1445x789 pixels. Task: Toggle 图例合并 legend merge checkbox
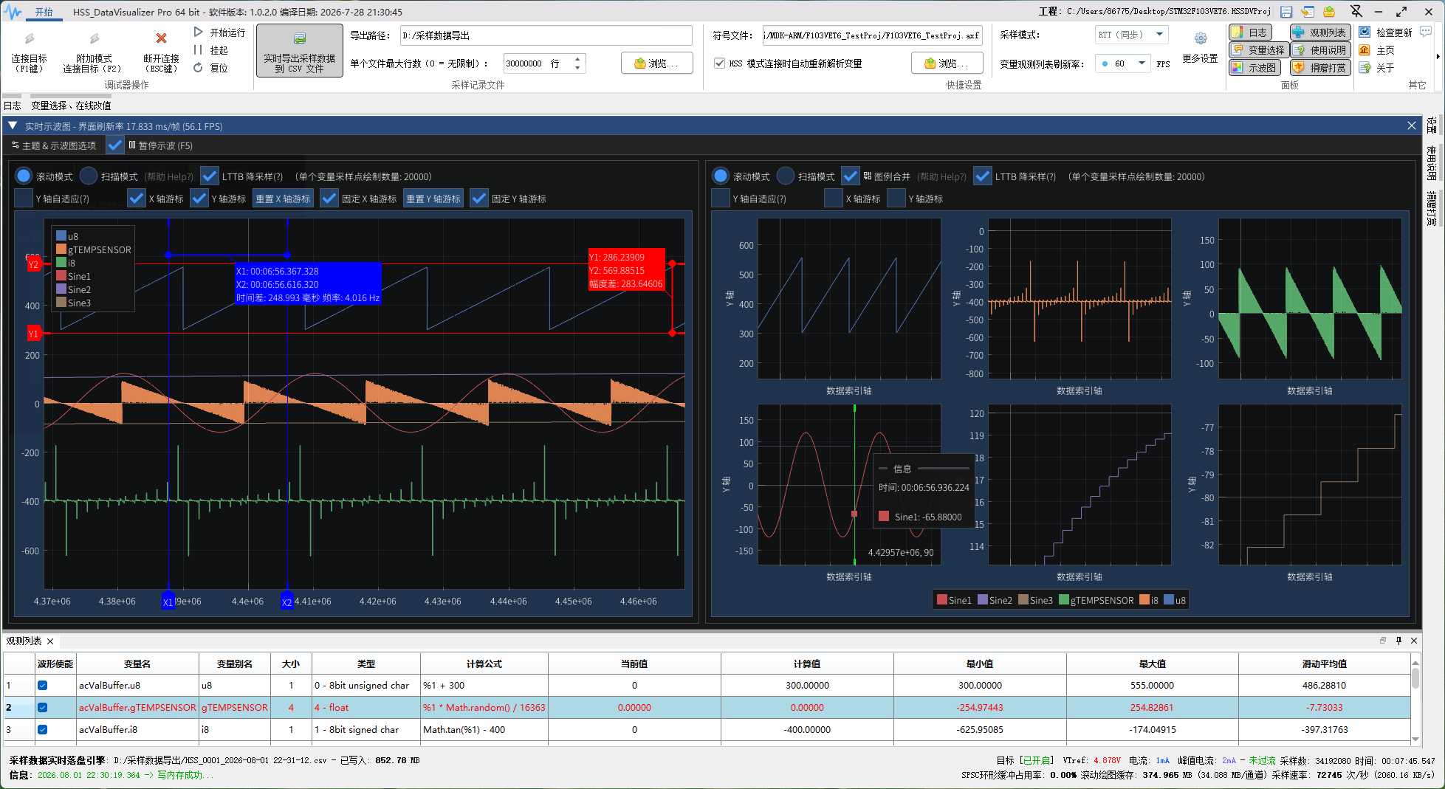click(x=851, y=176)
